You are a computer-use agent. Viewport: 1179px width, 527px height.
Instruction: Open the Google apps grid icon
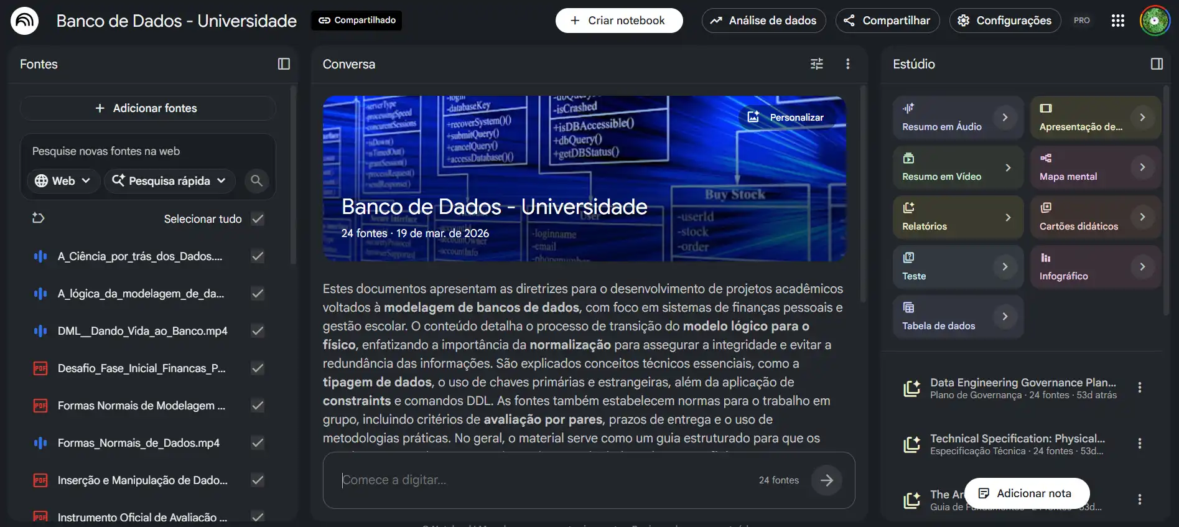(x=1117, y=21)
